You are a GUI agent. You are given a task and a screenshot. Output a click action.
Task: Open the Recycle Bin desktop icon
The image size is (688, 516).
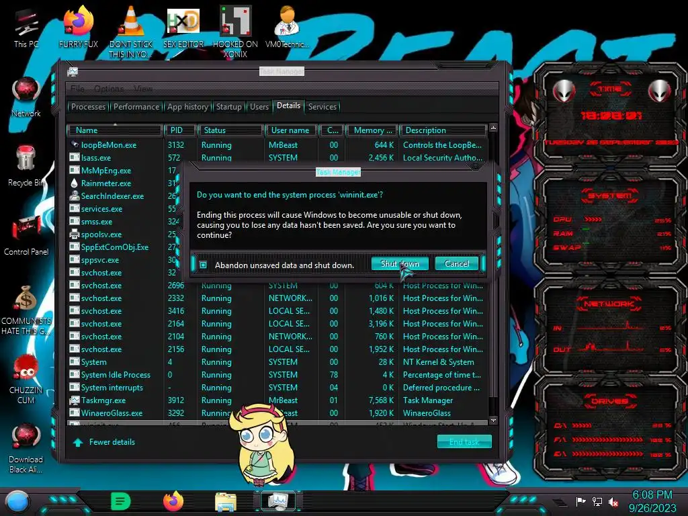26,166
